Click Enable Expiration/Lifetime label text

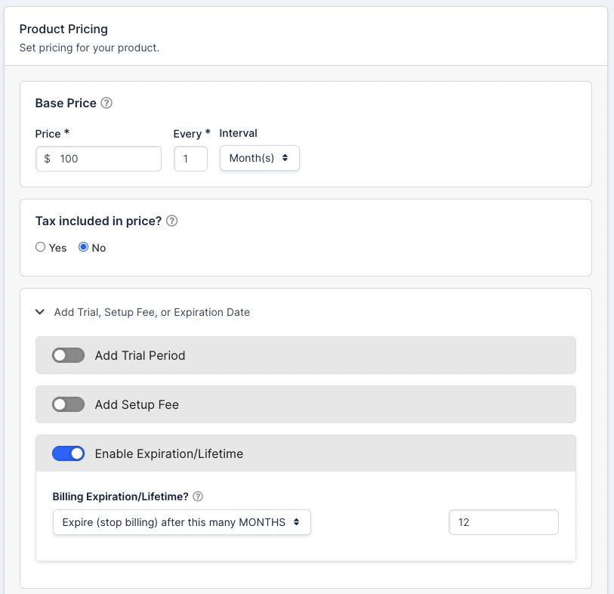(x=168, y=453)
